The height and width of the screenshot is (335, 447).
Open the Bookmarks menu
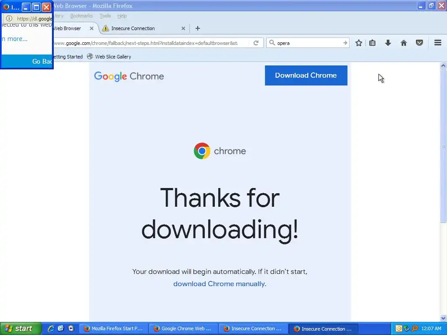click(82, 16)
